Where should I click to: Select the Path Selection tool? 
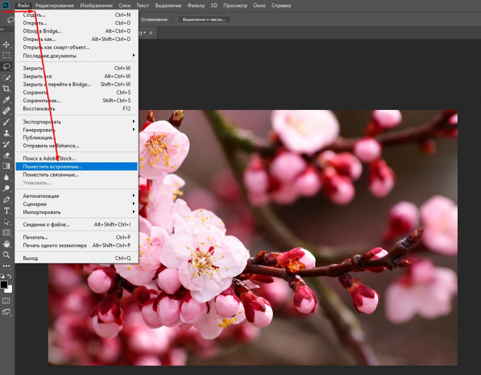click(6, 222)
